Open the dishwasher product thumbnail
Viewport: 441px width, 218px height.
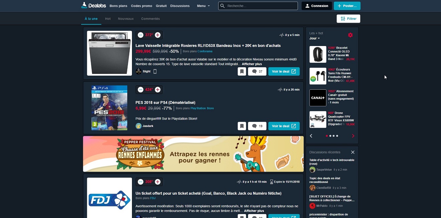tap(109, 53)
